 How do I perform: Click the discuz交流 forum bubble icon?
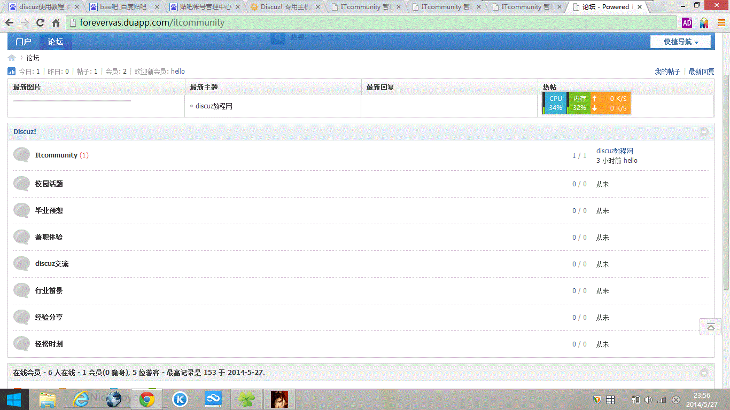pyautogui.click(x=21, y=264)
